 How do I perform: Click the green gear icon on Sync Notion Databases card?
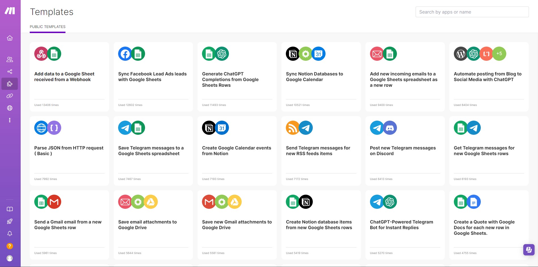306,54
